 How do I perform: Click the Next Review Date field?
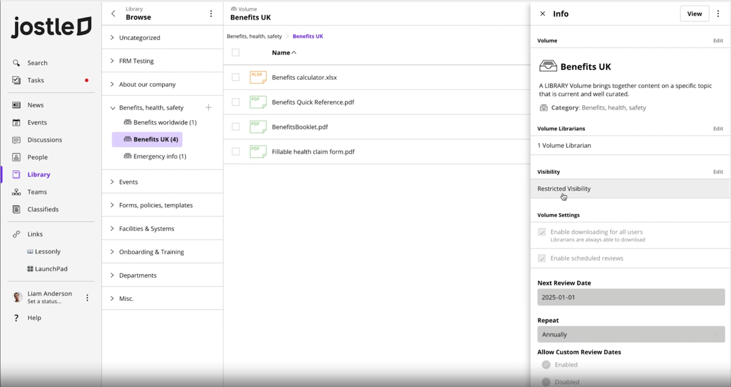tap(631, 297)
